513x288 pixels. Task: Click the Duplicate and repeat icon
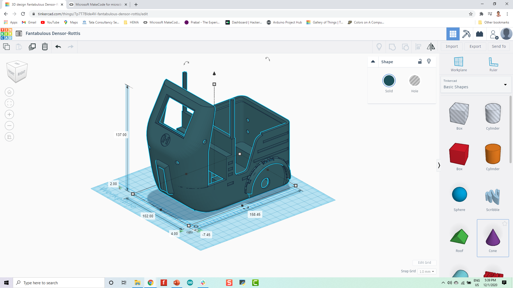(x=32, y=47)
